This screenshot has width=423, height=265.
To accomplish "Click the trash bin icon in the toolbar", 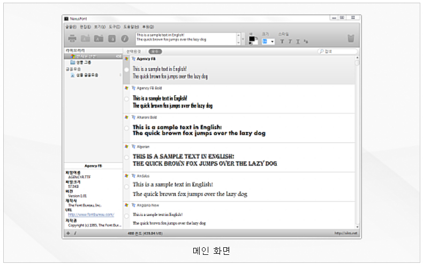I will (x=351, y=39).
